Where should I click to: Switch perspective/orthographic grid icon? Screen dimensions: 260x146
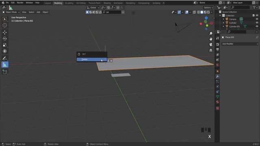211,50
